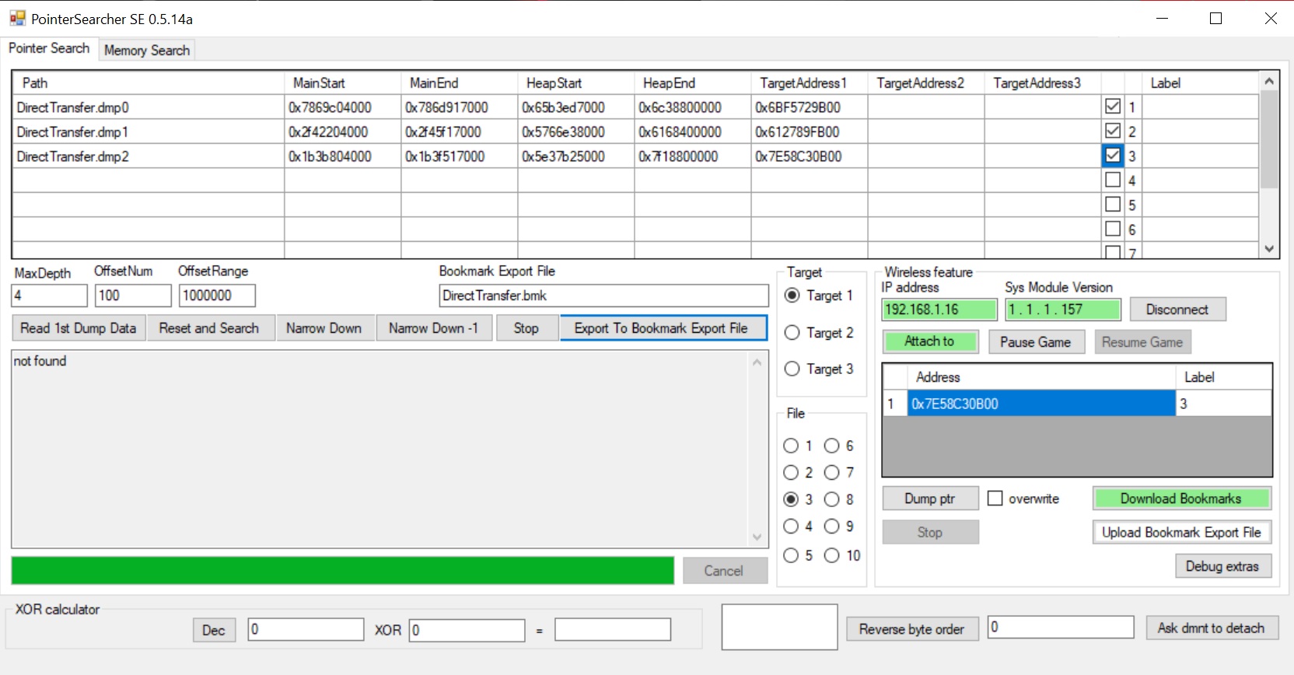1294x675 pixels.
Task: Select the DirectTransfer.dmp1 path cell
Action: (149, 132)
